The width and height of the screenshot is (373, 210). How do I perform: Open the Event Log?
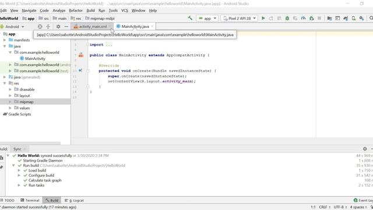coord(363,201)
